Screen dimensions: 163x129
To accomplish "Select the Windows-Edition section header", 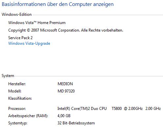I will [17, 14].
